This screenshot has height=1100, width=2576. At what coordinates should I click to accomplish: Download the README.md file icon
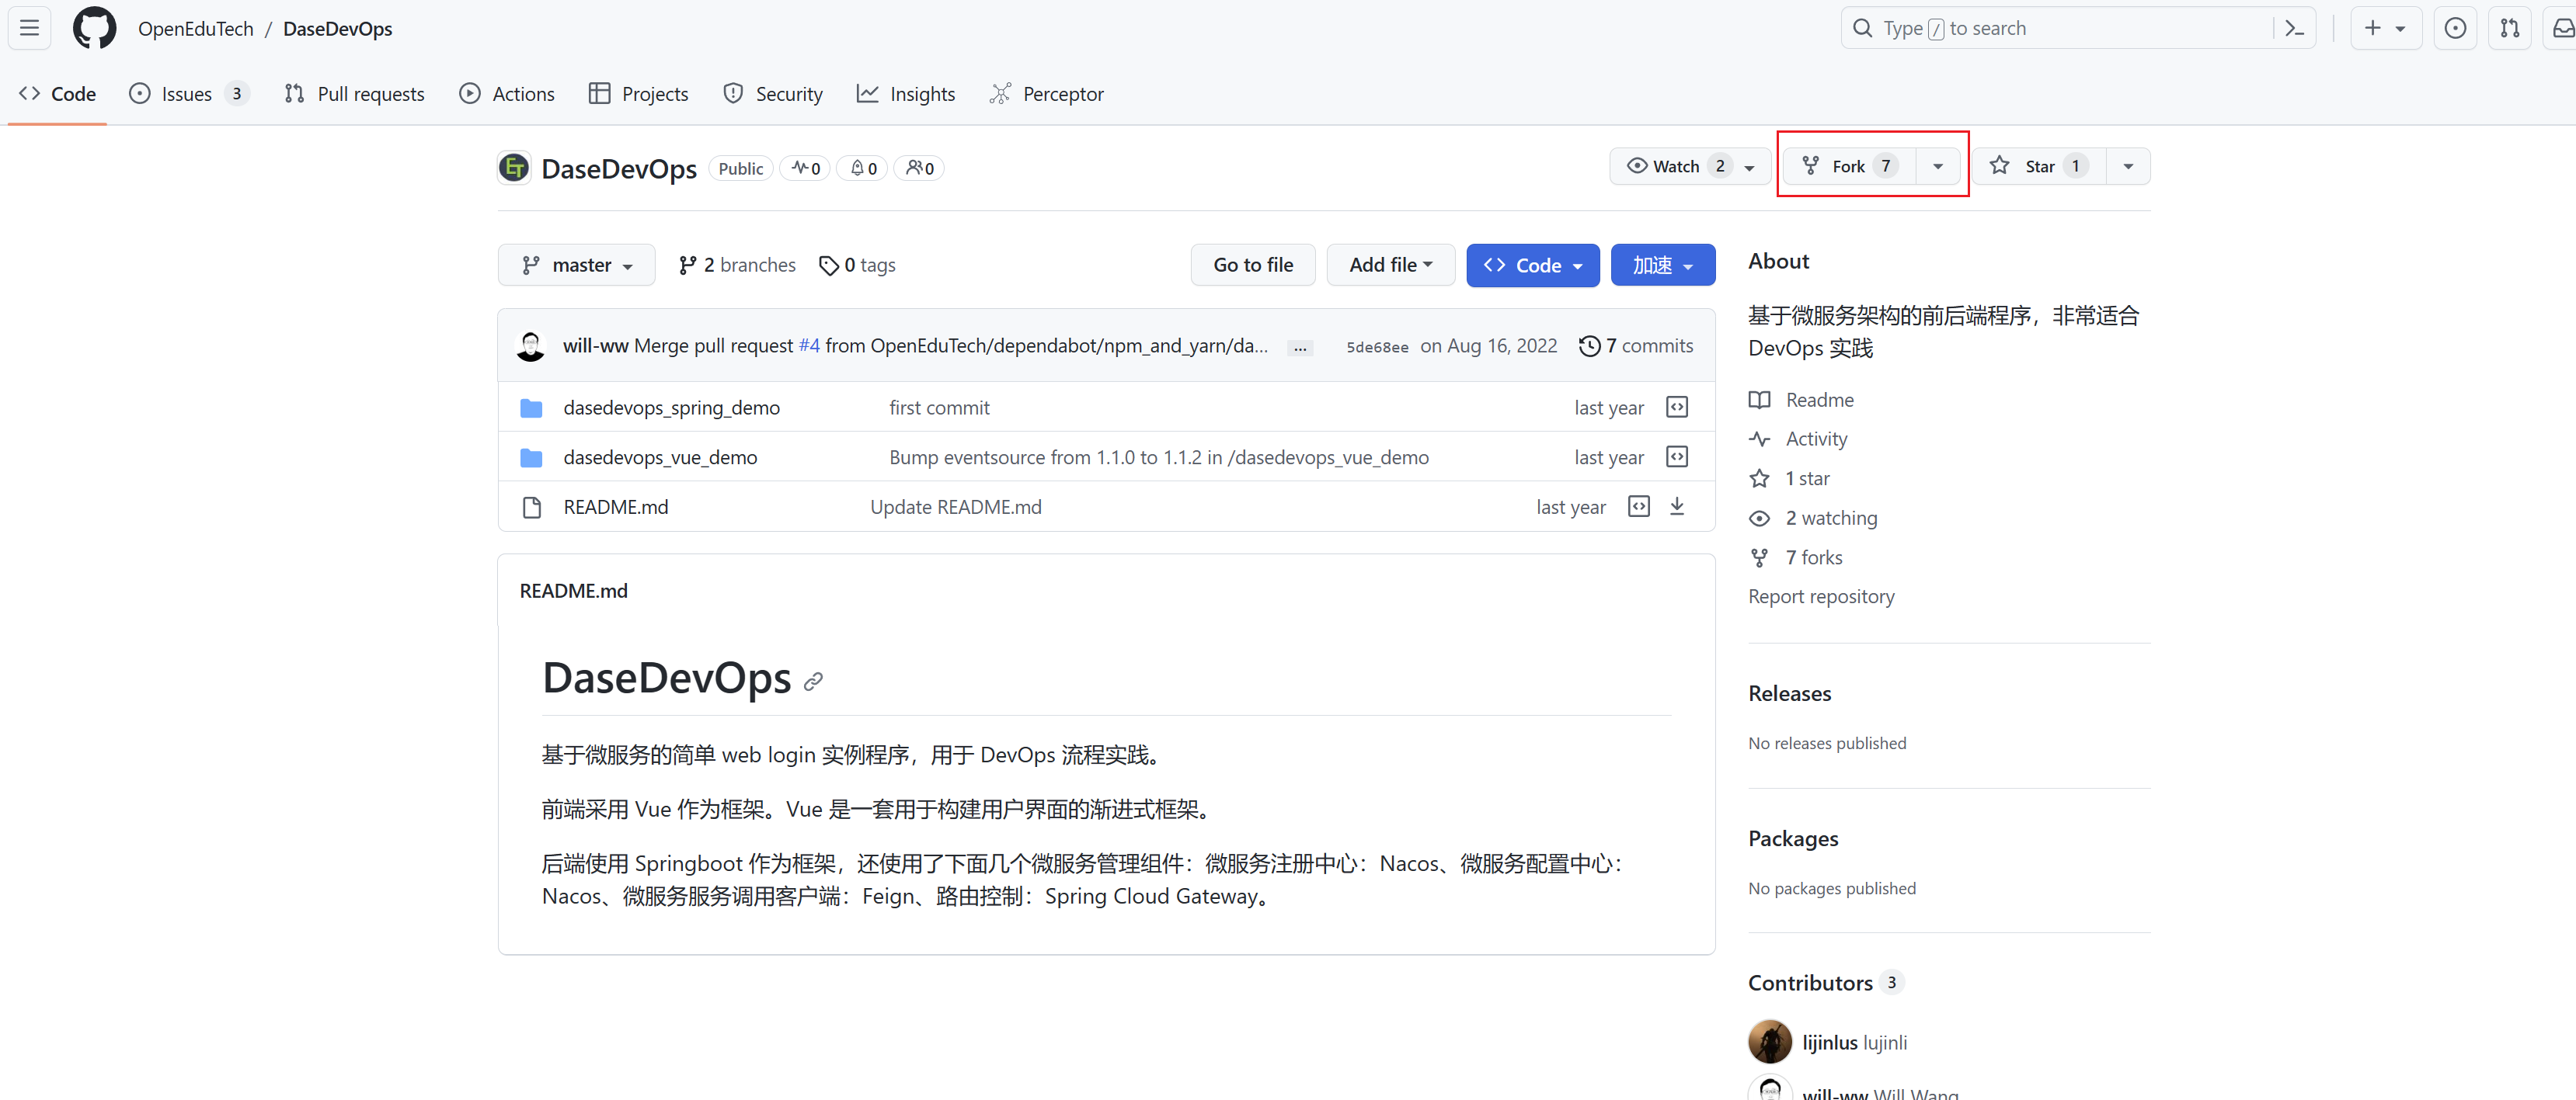point(1677,507)
